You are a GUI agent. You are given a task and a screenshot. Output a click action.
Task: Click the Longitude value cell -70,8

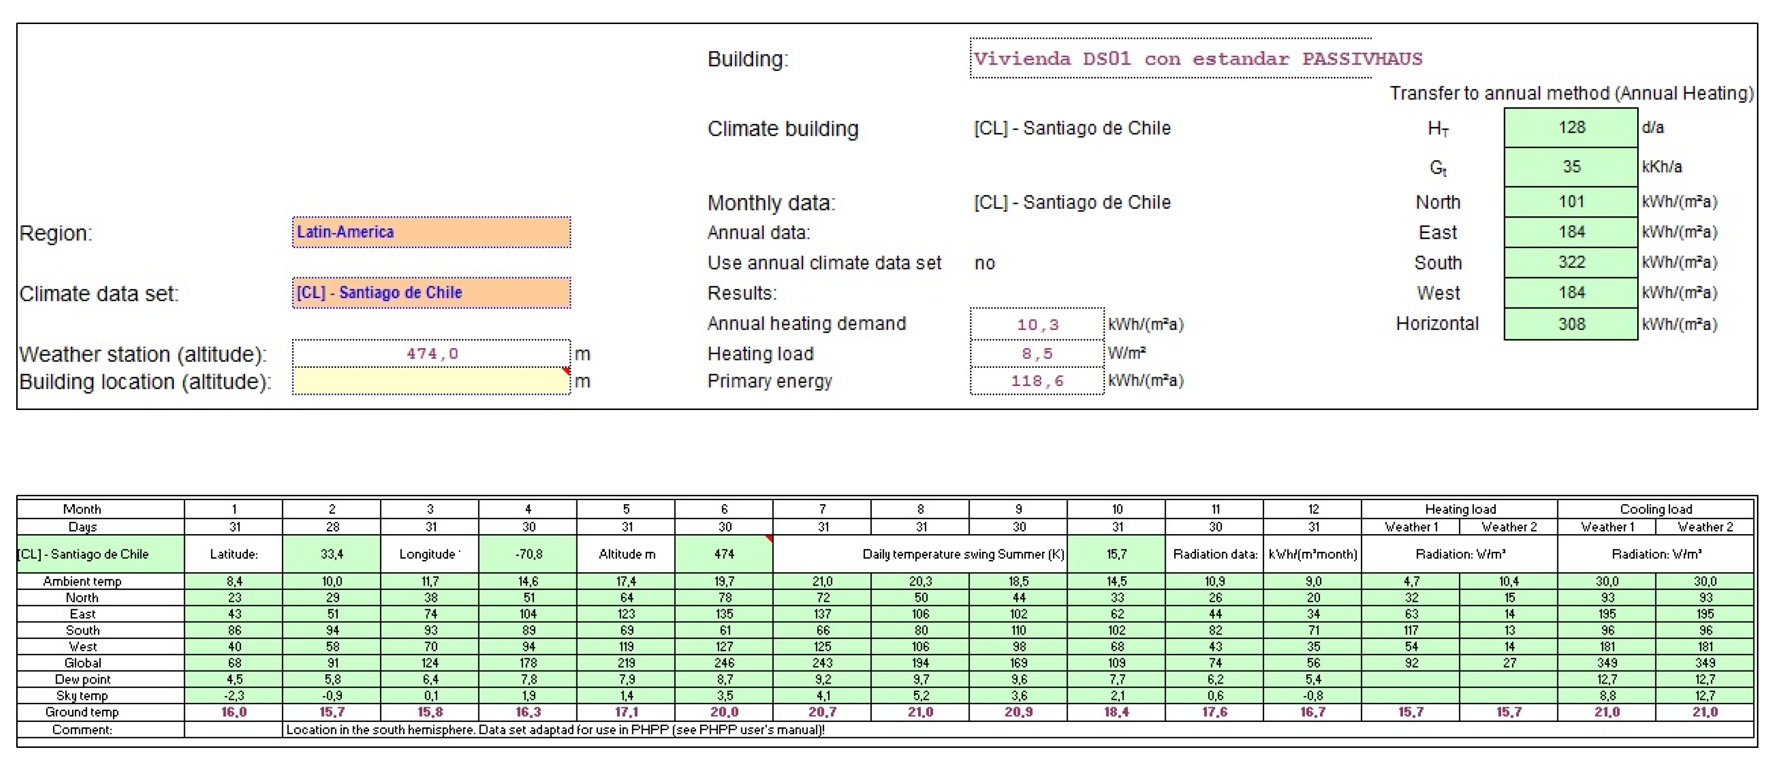528,554
